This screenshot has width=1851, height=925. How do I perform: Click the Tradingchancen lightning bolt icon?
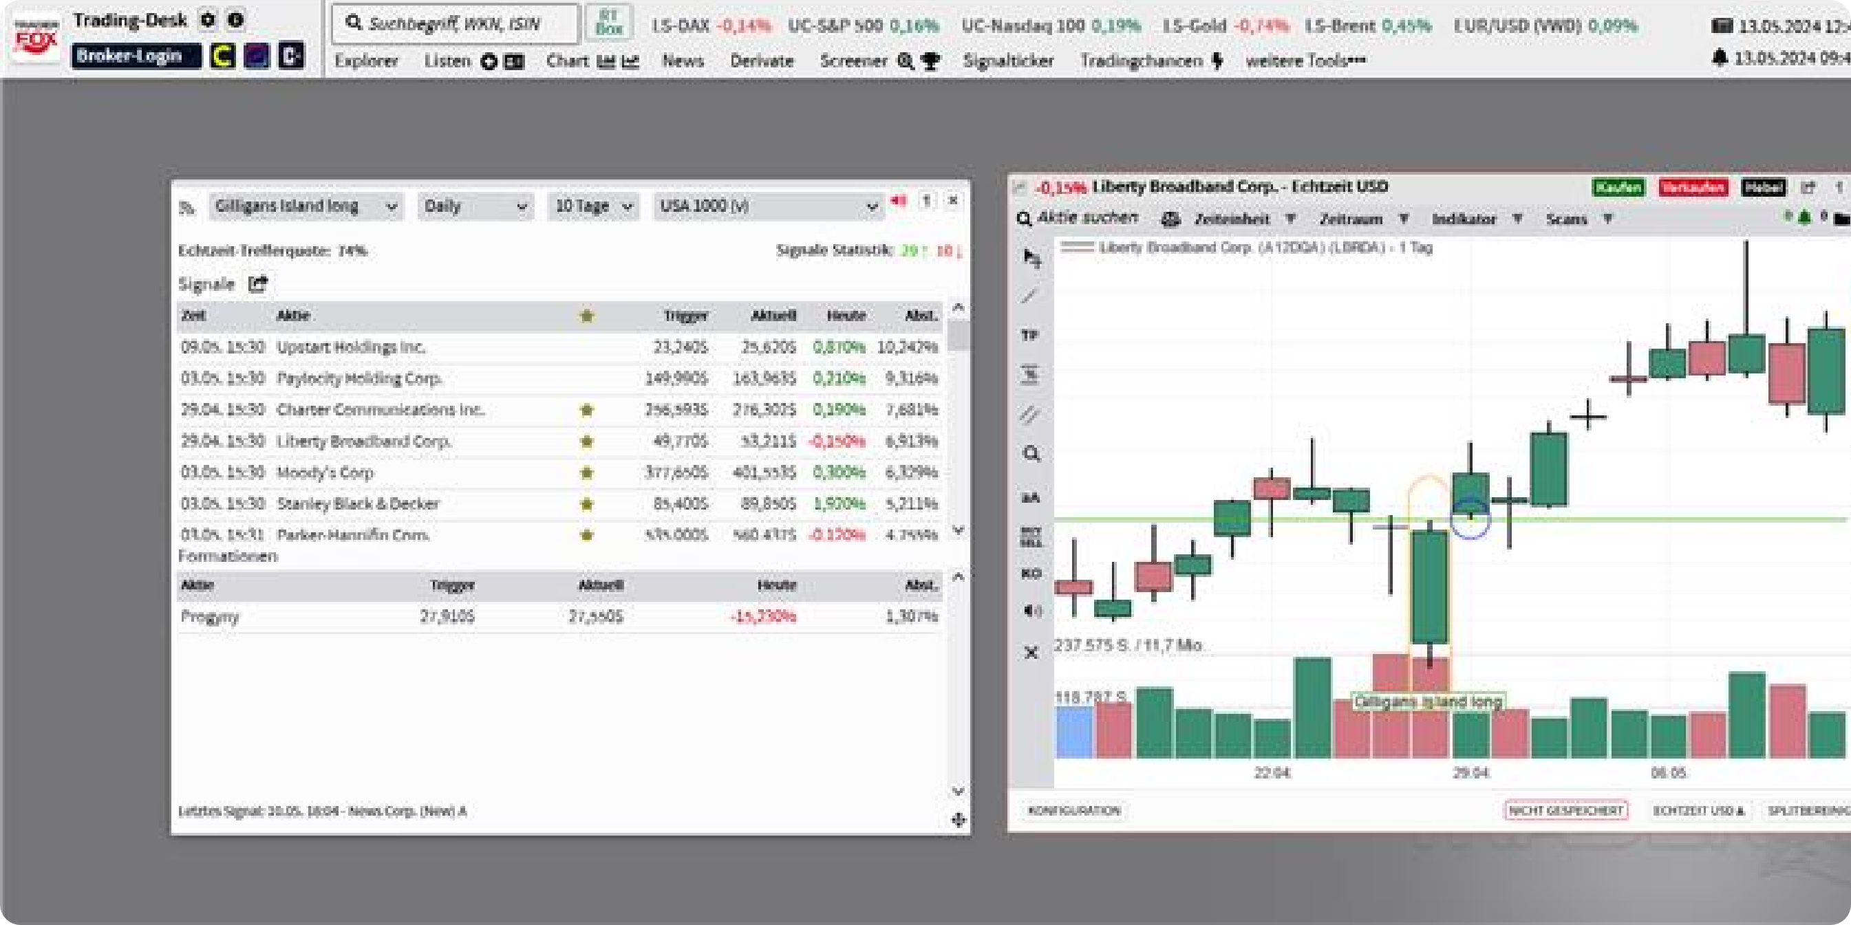[1217, 61]
